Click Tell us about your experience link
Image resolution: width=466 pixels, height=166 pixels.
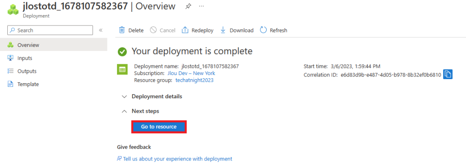[174, 159]
